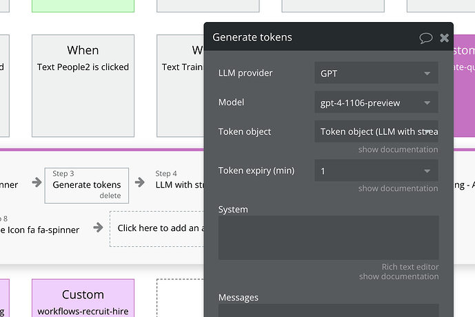Show documentation for Token expiry

398,188
